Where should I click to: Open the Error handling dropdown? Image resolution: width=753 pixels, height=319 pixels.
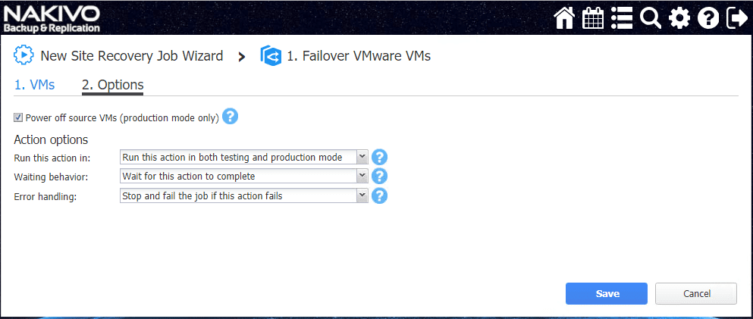(x=244, y=195)
